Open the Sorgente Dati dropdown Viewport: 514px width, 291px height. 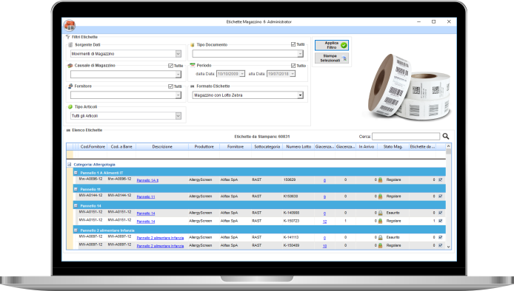tap(178, 54)
